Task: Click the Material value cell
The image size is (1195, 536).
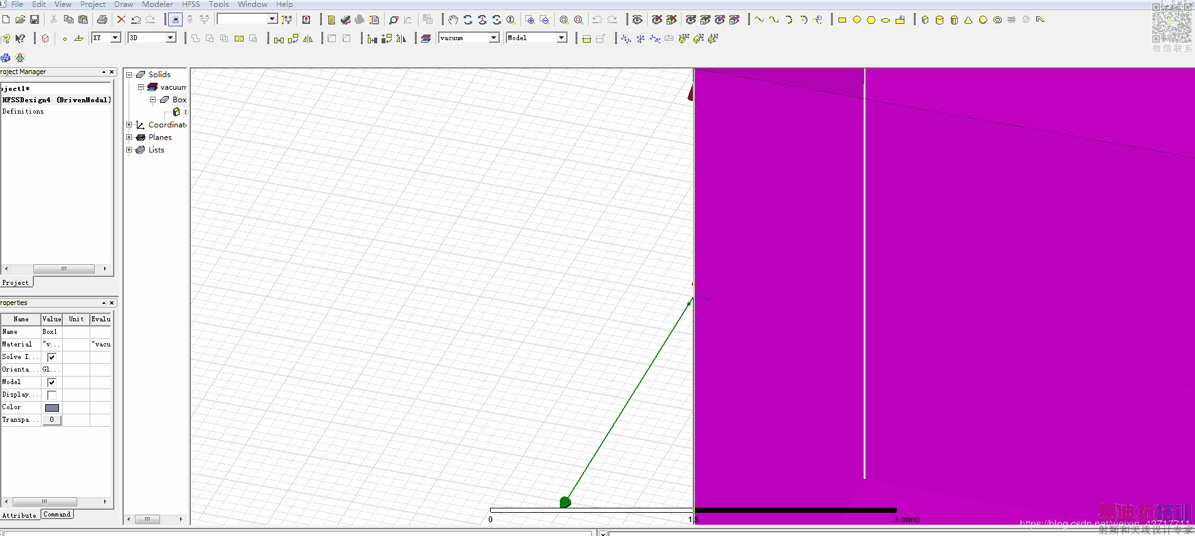Action: [51, 345]
